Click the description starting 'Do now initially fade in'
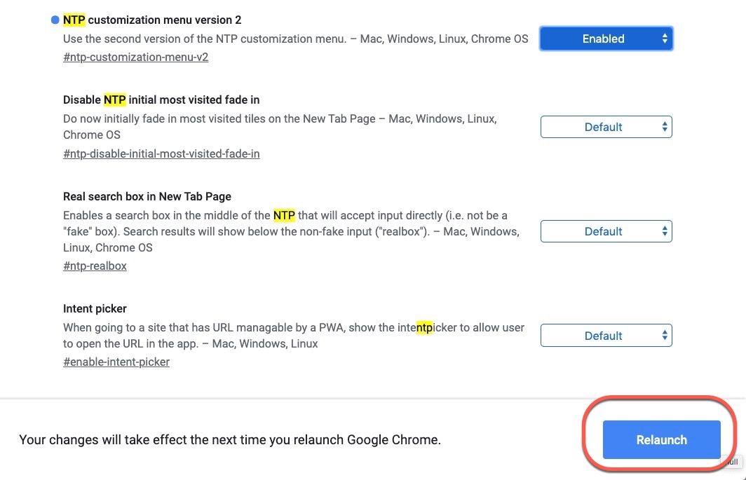The image size is (746, 480). point(280,127)
